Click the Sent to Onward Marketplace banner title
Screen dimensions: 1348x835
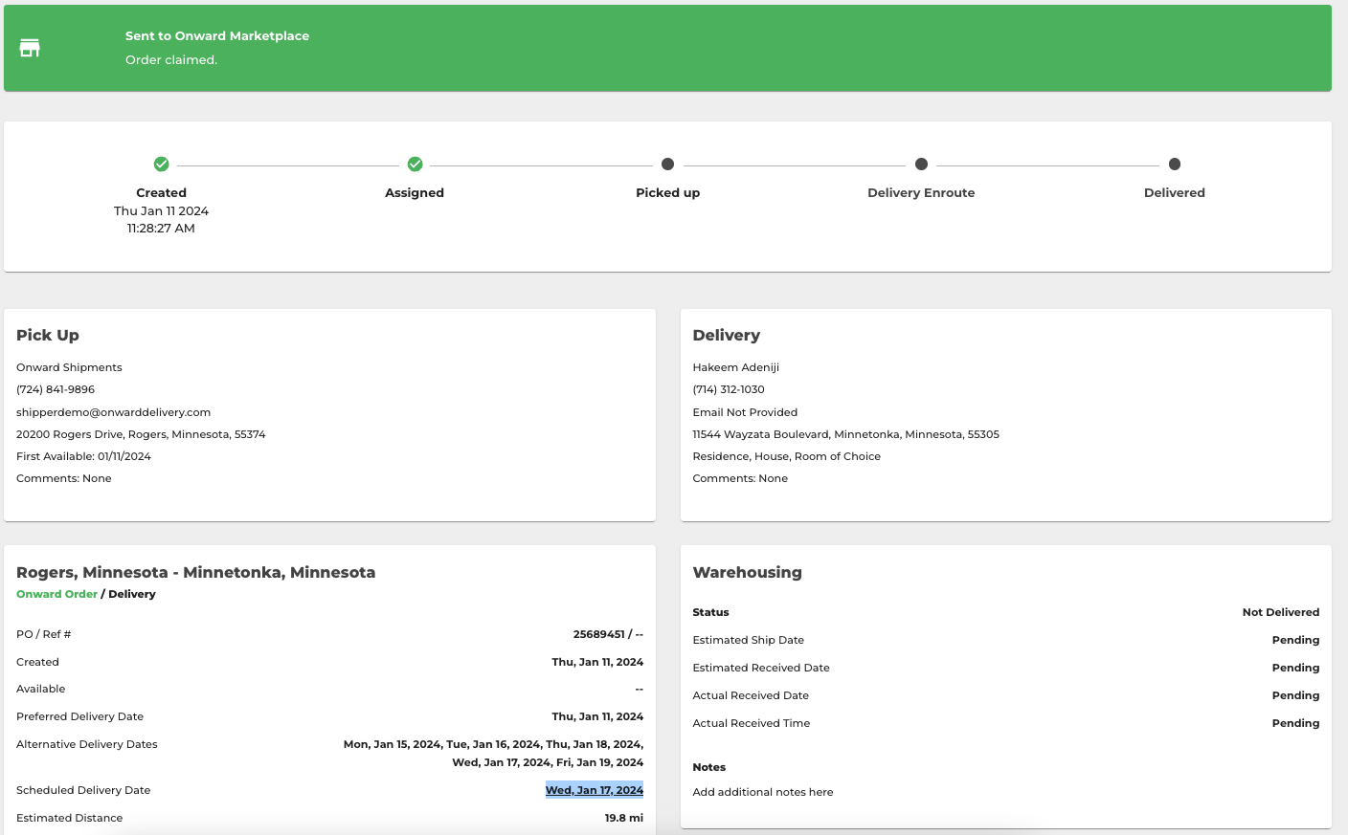coord(217,35)
